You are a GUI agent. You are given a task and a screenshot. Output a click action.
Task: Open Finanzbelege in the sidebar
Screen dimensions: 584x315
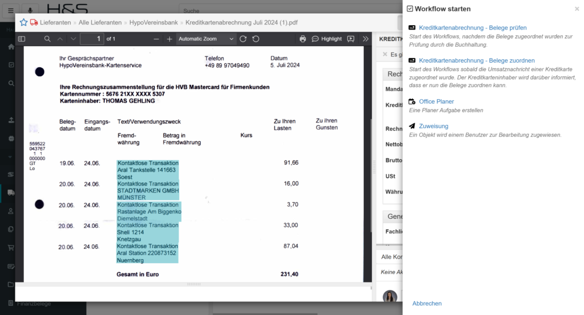pos(34,304)
